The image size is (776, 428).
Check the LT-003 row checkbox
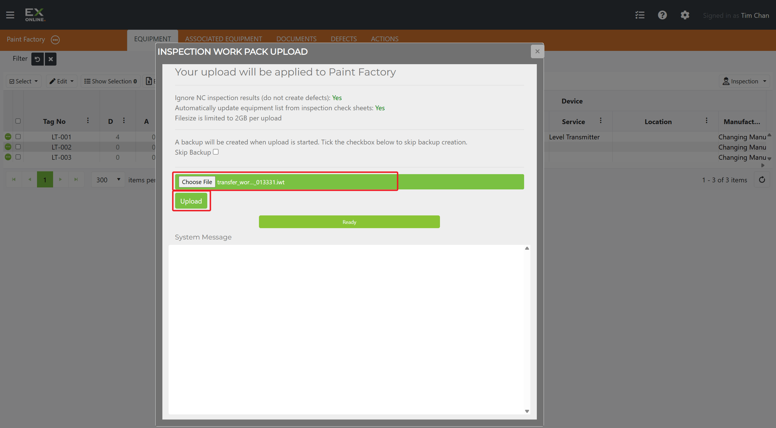click(x=18, y=157)
